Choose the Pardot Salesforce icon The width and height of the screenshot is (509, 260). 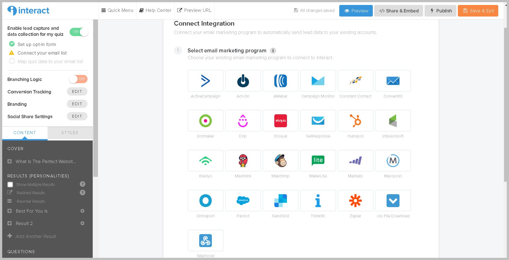[243, 201]
